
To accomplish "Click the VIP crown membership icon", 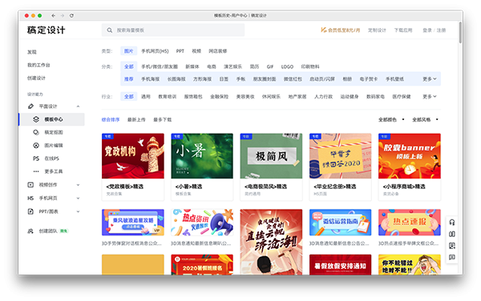I will (324, 30).
